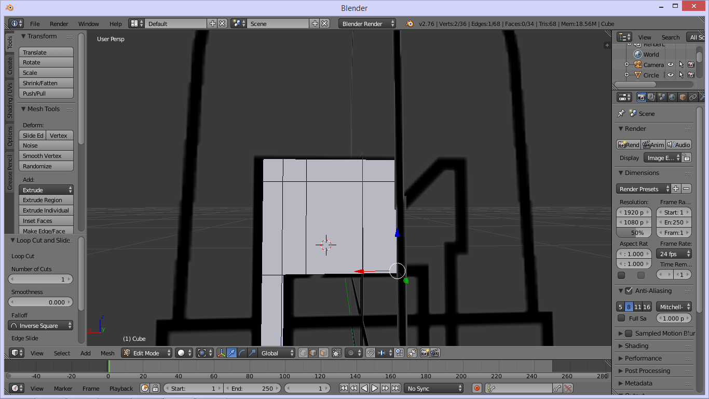Click the record keyframe button icon
This screenshot has height=399, width=709.
pos(477,388)
